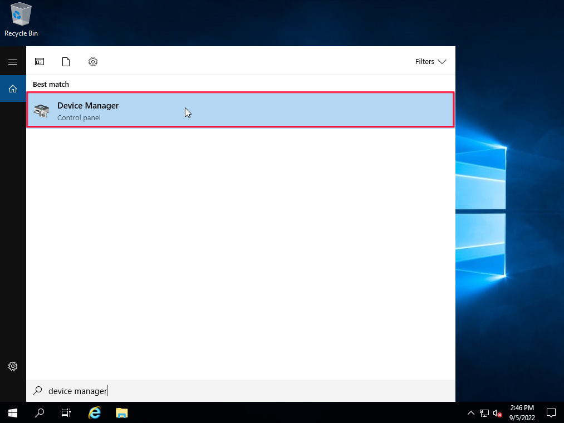Open the hamburger menu in the search panel

[13, 61]
